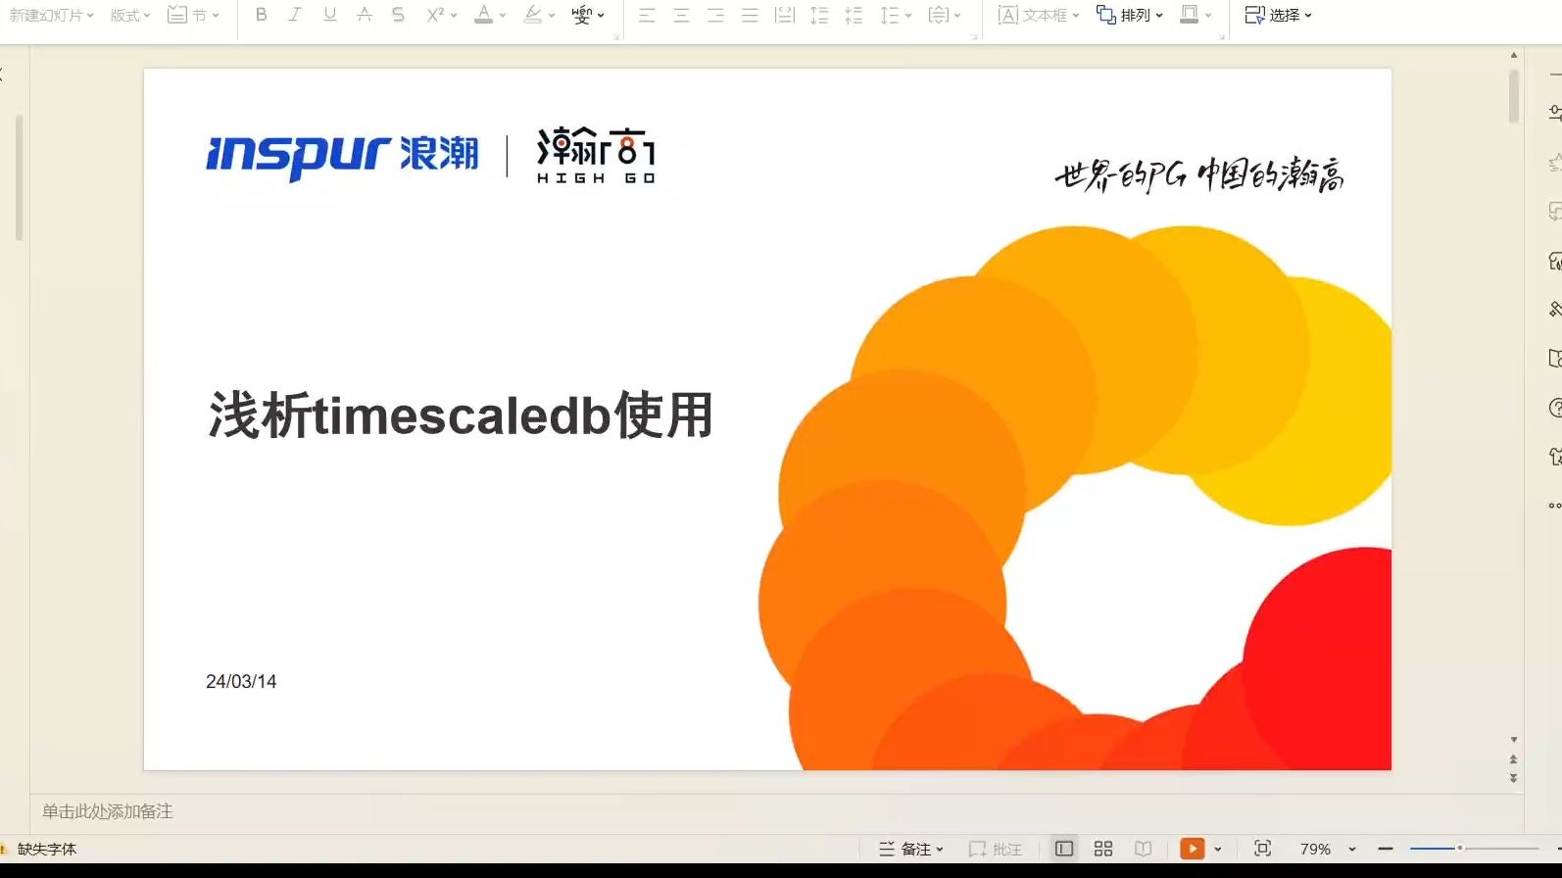The width and height of the screenshot is (1562, 878).
Task: Apply distributed alignment
Action: pyautogui.click(x=784, y=15)
